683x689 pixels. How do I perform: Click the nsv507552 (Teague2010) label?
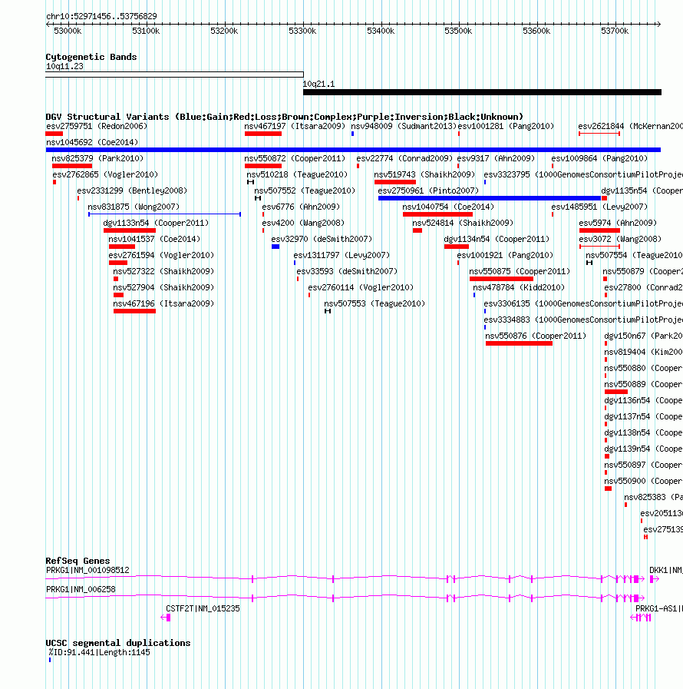[x=305, y=190]
